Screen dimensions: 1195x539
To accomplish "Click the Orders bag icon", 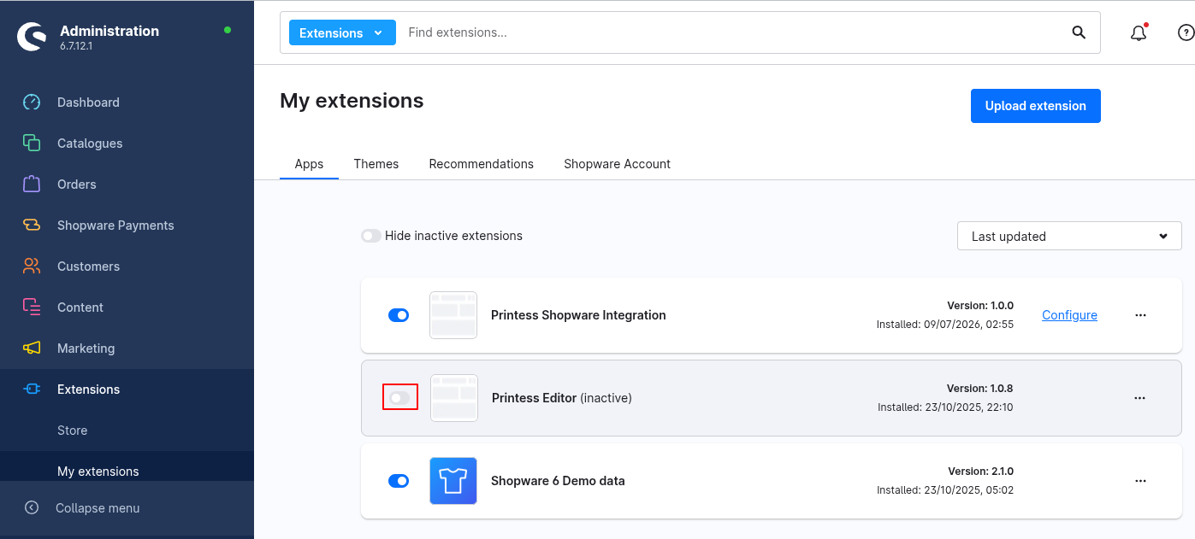I will click(32, 185).
